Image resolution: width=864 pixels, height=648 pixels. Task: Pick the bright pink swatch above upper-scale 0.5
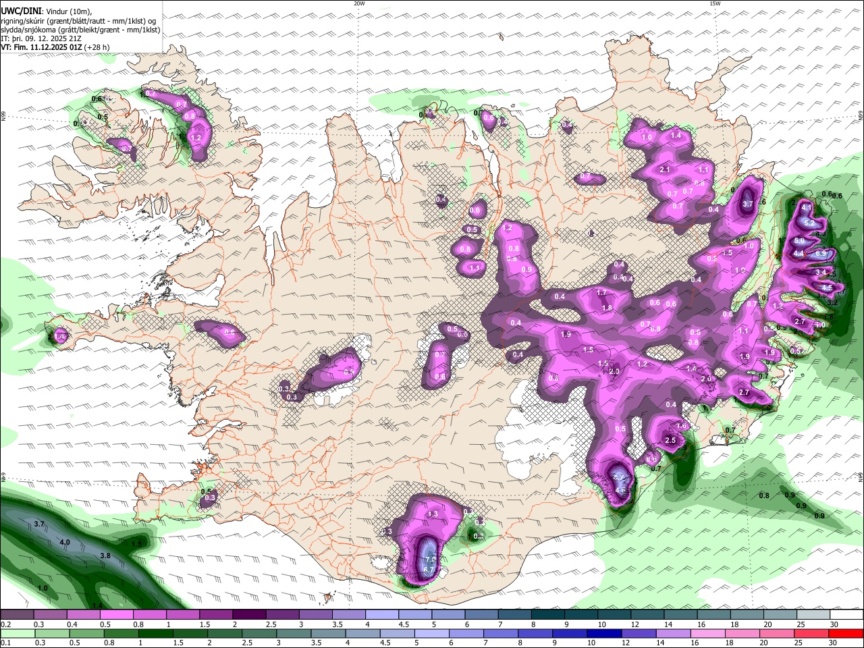click(116, 615)
